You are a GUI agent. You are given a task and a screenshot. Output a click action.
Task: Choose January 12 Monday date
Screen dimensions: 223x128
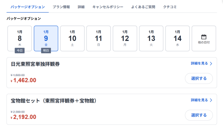[125, 38]
